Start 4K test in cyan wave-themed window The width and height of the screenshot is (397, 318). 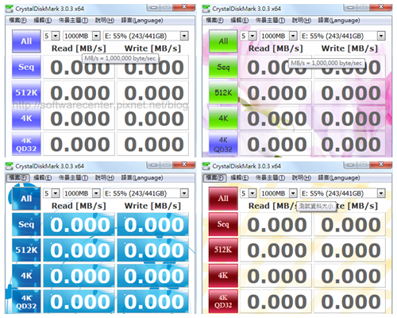tap(26, 276)
